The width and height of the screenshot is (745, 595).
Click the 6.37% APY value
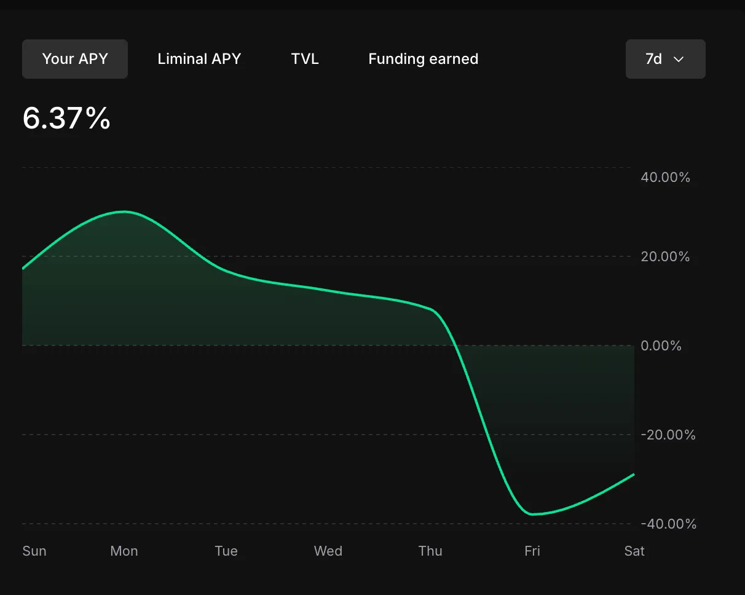click(66, 118)
